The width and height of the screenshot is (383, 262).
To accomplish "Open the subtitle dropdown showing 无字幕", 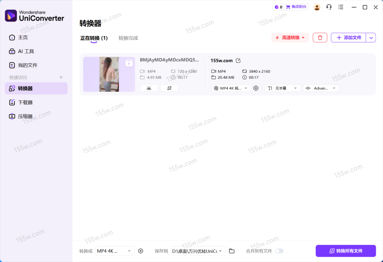I will pyautogui.click(x=282, y=88).
